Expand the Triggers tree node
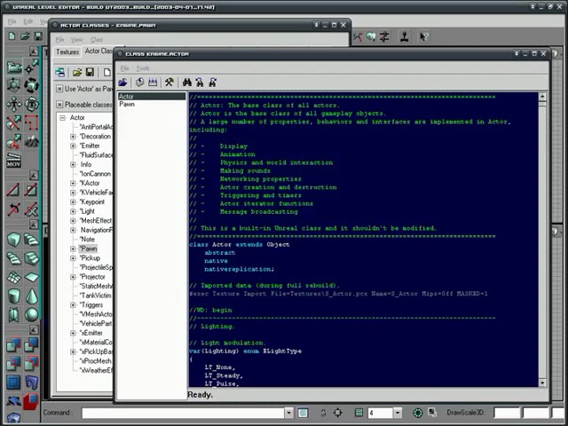 73,305
